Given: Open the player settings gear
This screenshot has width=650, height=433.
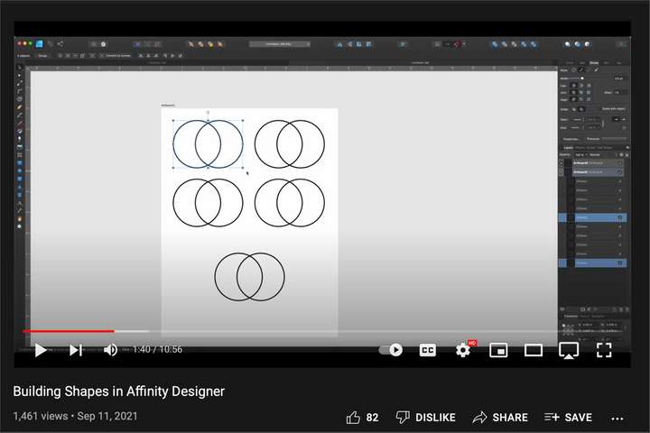Looking at the screenshot, I should click(x=462, y=350).
